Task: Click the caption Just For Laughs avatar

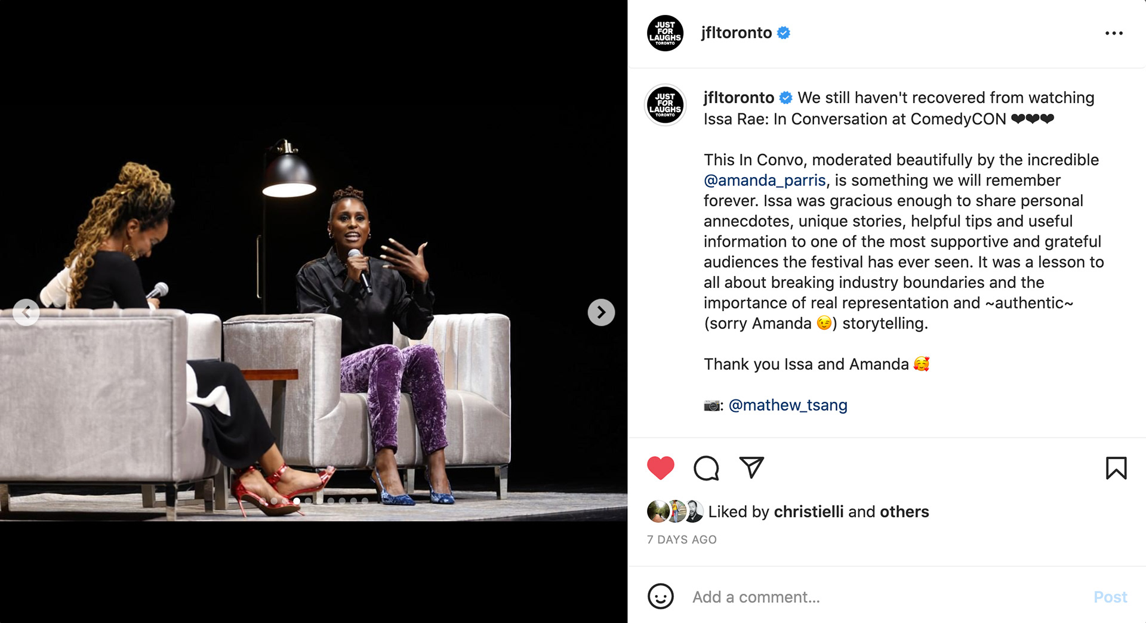Action: 665,105
